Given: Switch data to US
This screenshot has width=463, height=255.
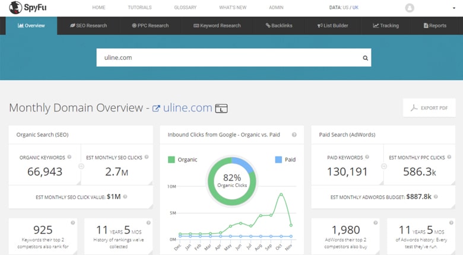Looking at the screenshot, I should pyautogui.click(x=345, y=7).
